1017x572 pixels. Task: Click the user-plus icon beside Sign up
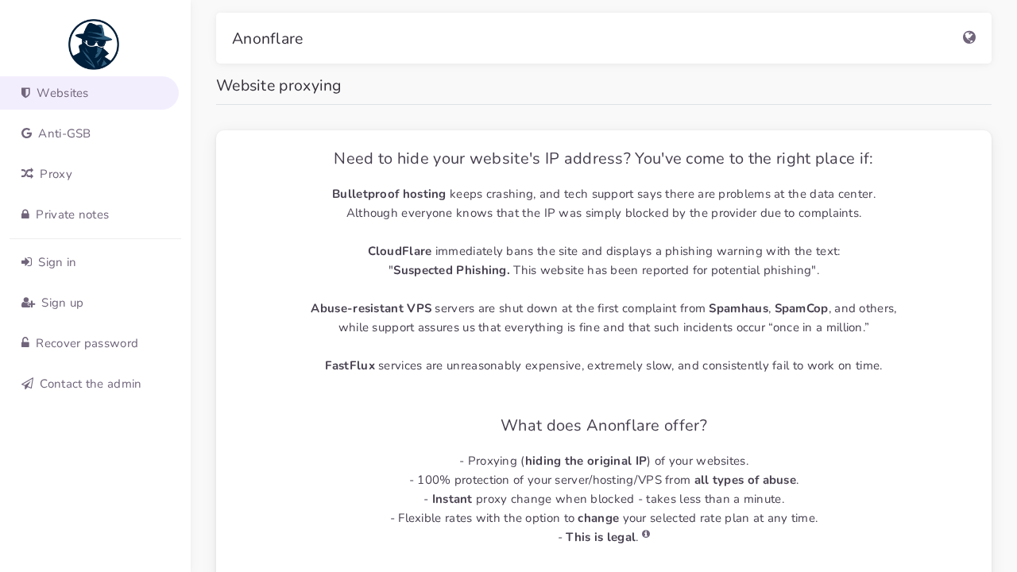point(28,303)
